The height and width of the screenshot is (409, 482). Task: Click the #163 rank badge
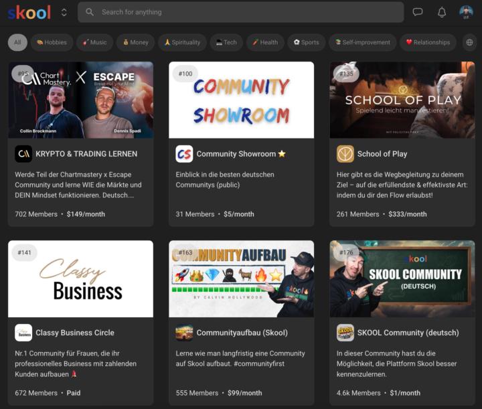point(185,252)
